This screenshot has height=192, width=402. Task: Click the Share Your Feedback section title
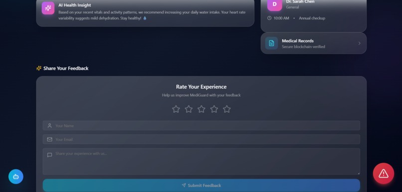coord(66,68)
